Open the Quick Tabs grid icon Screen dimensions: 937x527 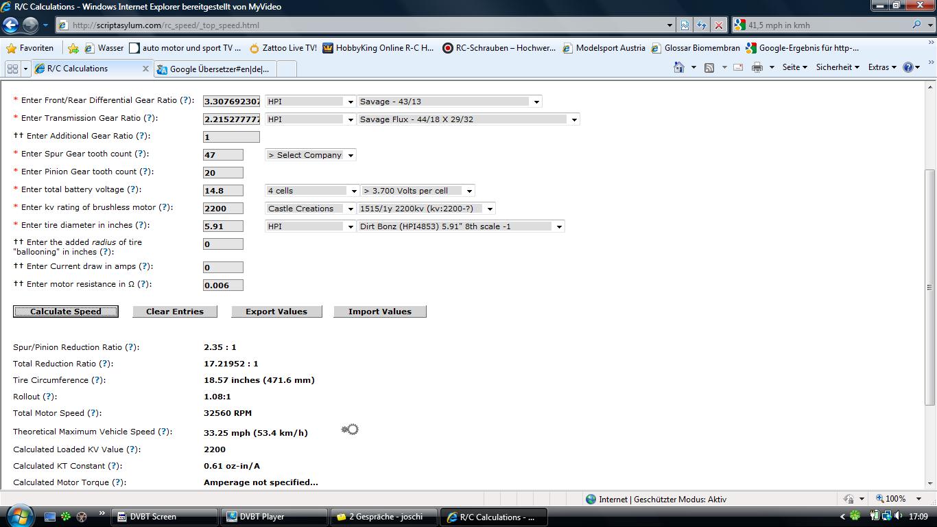point(12,69)
